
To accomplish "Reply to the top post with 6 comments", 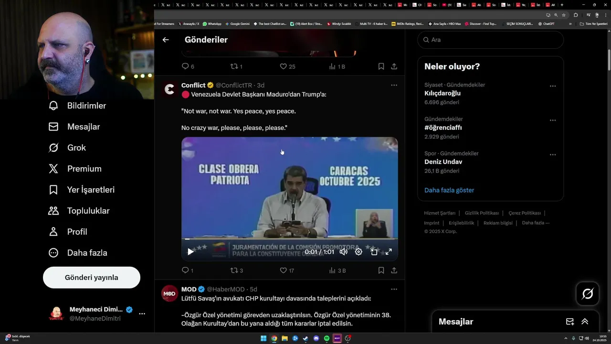I will point(188,66).
